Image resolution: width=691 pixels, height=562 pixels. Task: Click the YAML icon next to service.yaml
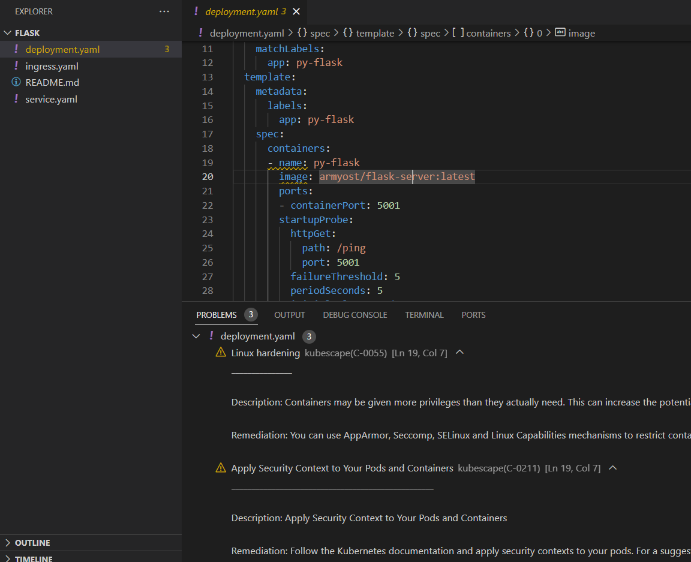point(16,99)
